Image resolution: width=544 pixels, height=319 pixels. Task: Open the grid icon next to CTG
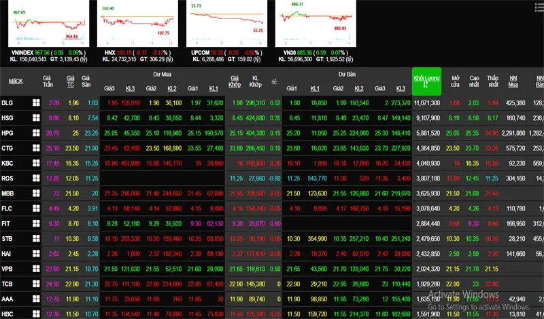[36, 148]
